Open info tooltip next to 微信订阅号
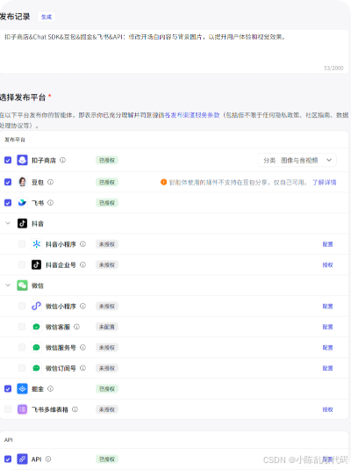351x470 pixels. coord(83,368)
